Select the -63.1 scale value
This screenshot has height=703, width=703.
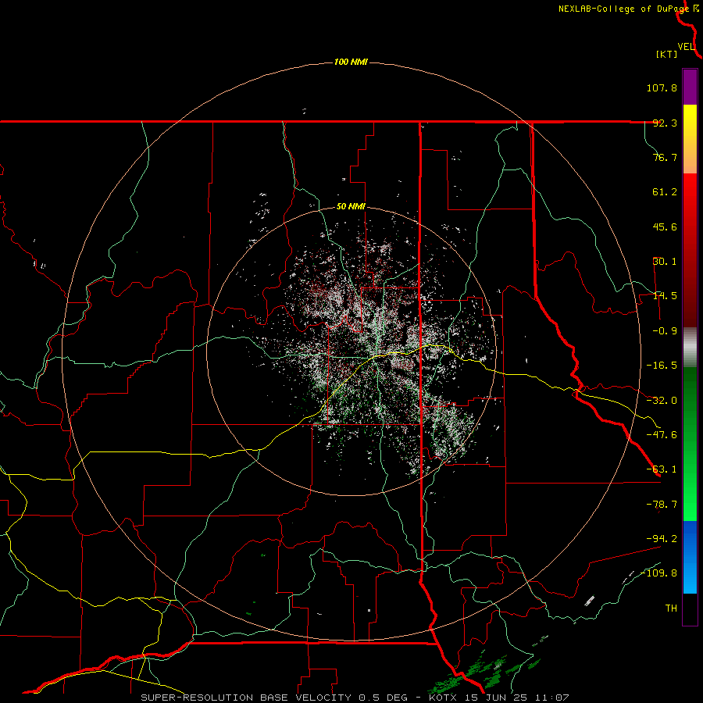point(662,469)
